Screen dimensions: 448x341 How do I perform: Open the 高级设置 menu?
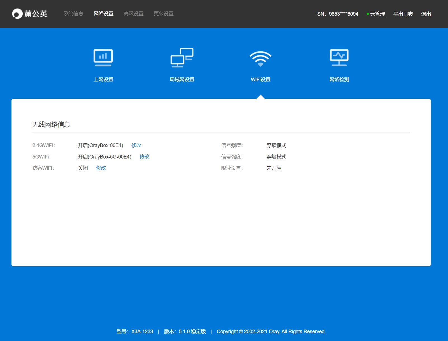133,13
